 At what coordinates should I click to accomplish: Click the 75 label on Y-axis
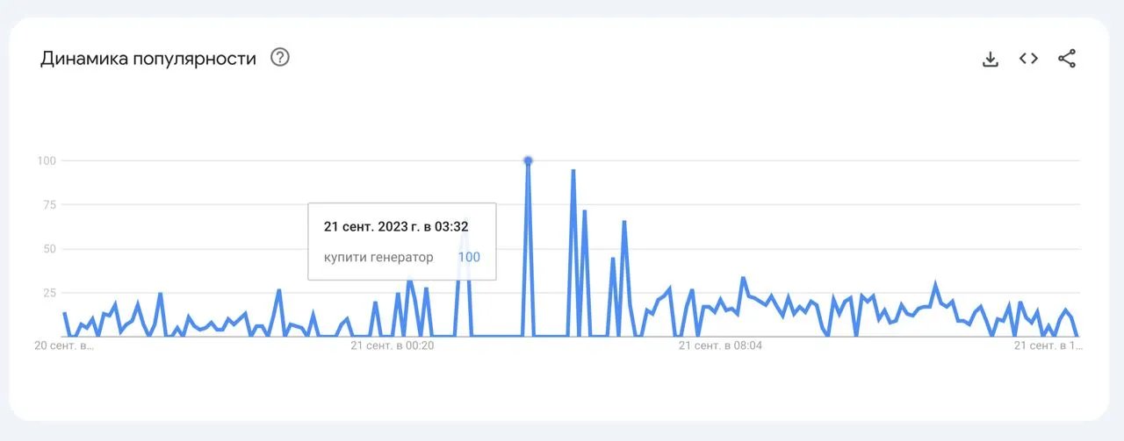(49, 204)
